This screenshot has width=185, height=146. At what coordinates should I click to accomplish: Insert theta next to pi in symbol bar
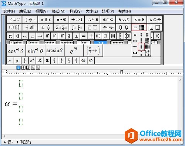tap(18, 36)
